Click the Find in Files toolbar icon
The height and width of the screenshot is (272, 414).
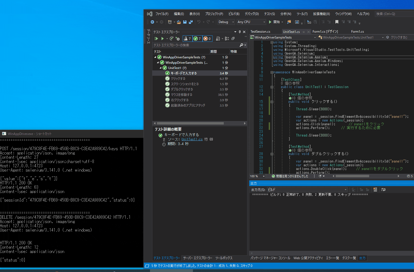(x=289, y=22)
